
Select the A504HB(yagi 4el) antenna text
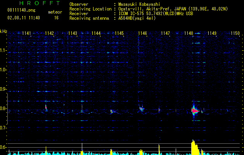137,18
